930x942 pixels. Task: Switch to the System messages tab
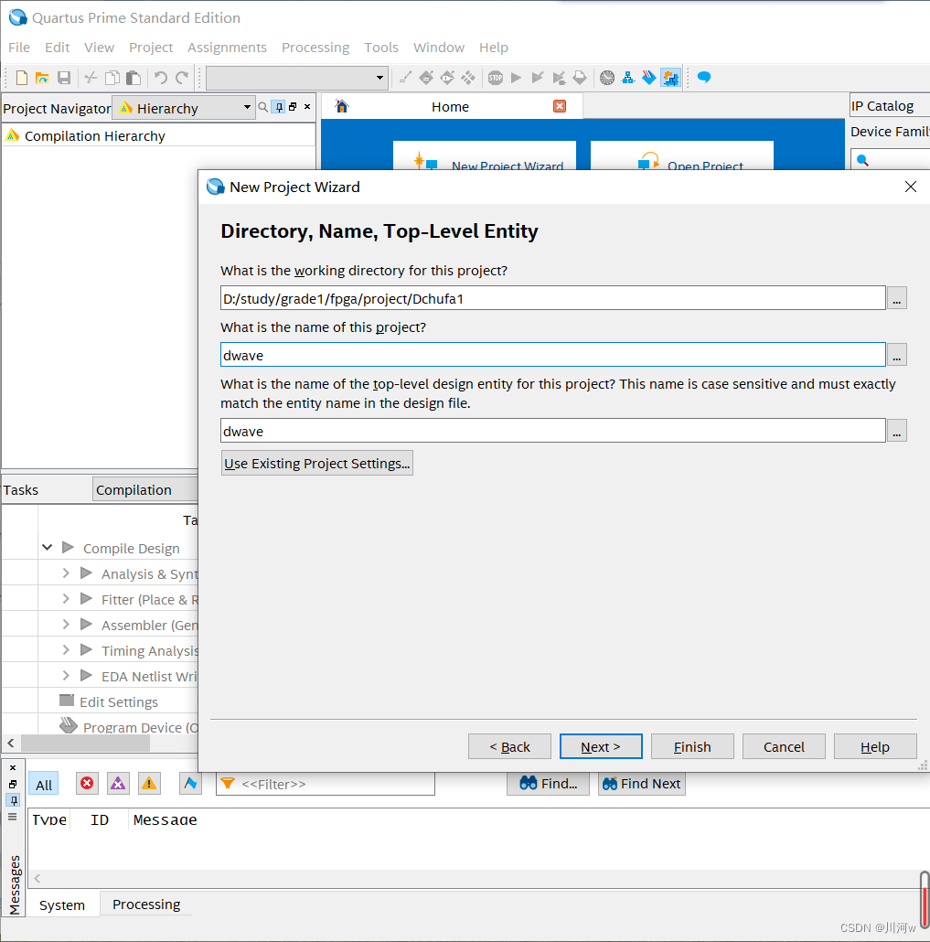(x=62, y=905)
